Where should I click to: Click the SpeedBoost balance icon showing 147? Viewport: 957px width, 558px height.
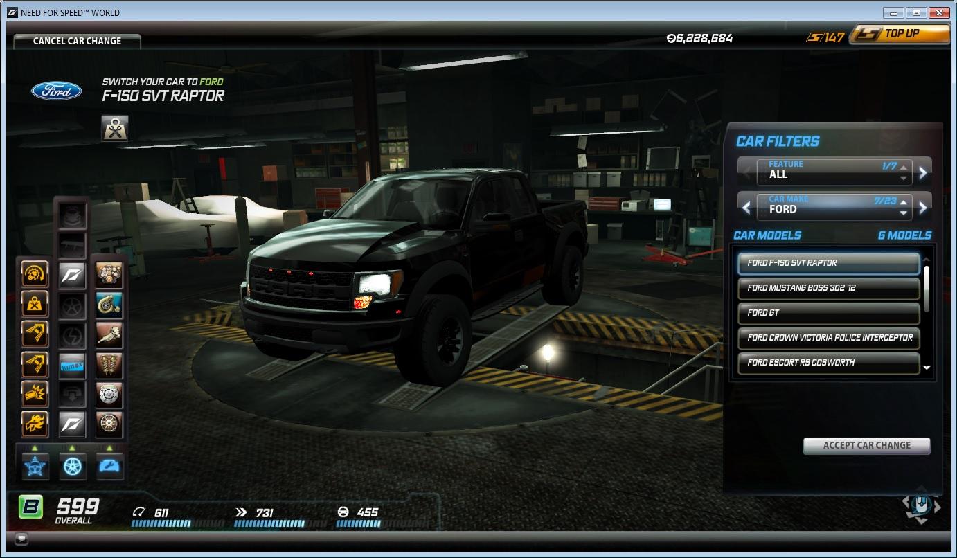815,37
